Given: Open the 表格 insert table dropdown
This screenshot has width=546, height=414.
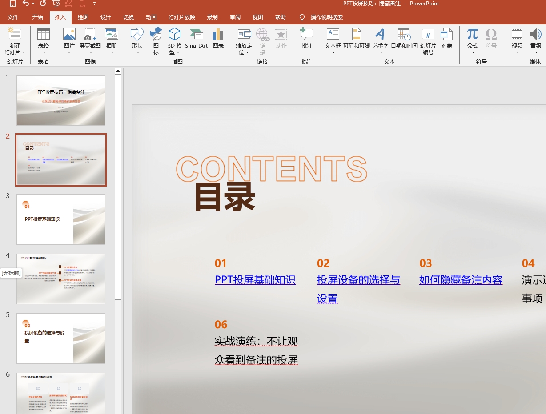Looking at the screenshot, I should click(44, 41).
